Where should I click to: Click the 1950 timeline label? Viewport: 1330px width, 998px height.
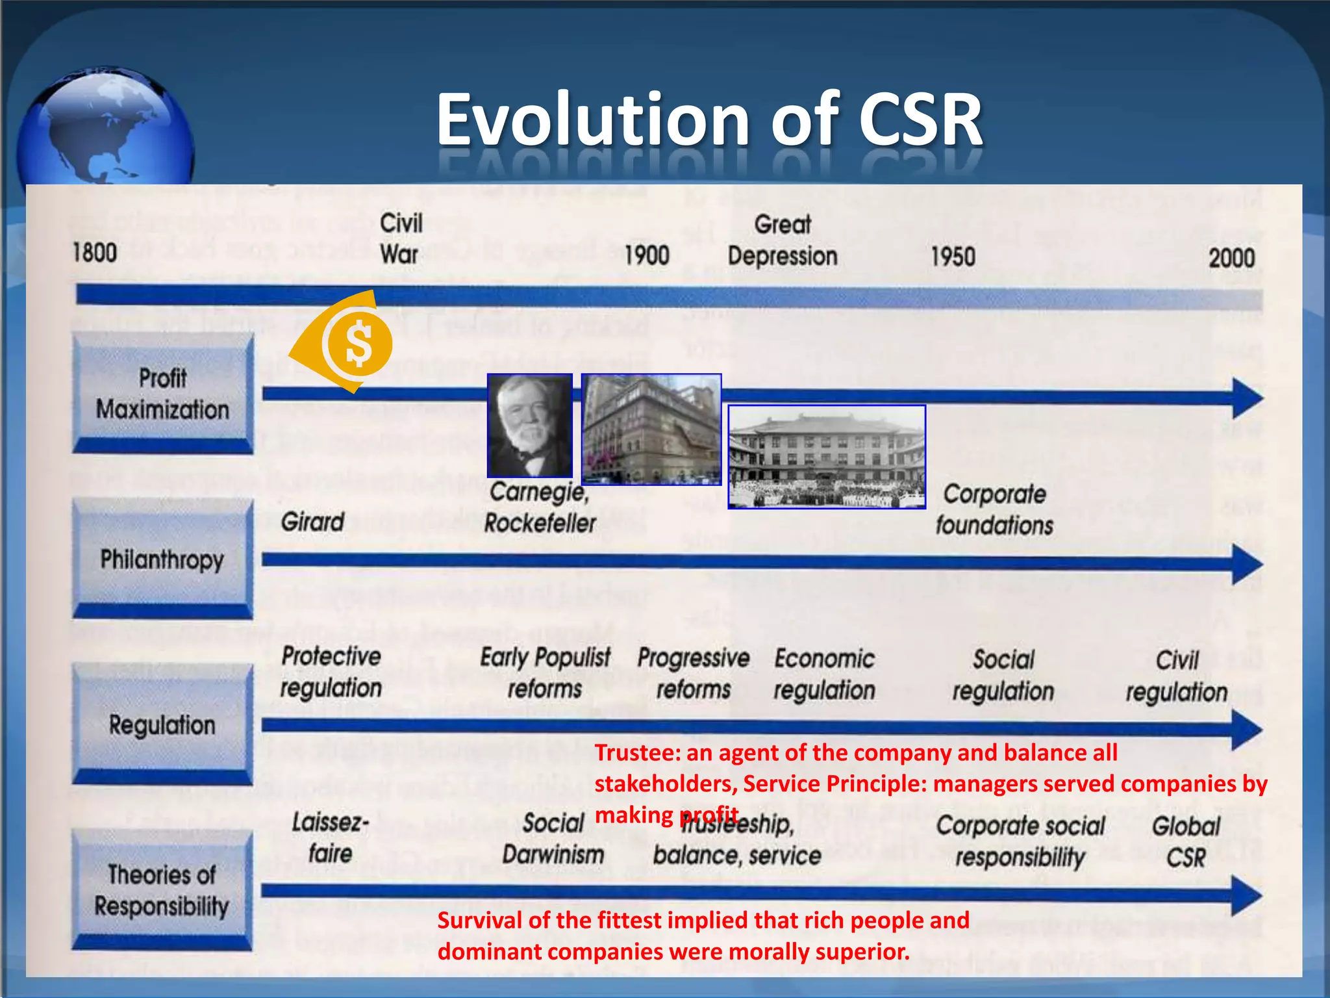coord(953,257)
